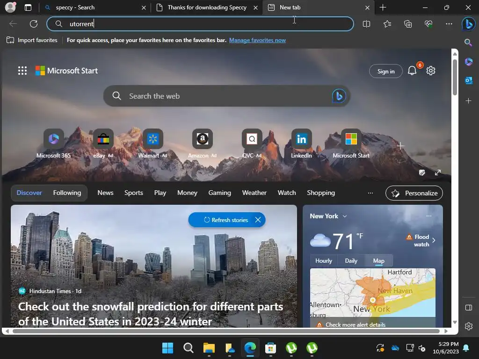
Task: Click the Search the web field
Action: [x=226, y=96]
